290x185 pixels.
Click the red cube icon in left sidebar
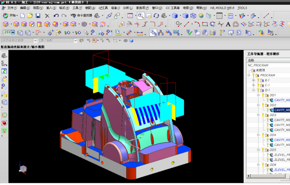4,123
